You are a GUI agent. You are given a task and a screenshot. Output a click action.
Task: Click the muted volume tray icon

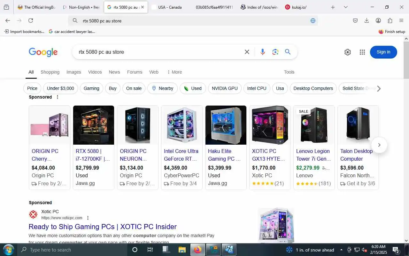[x=364, y=250]
